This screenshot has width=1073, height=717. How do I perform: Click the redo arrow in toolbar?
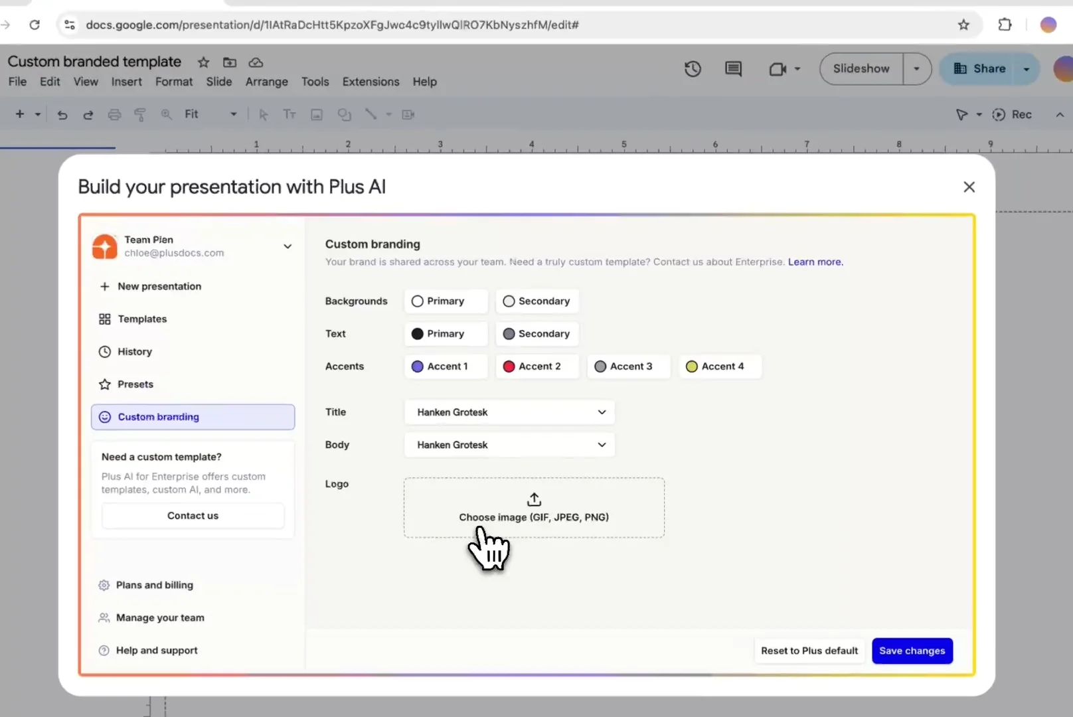(88, 115)
